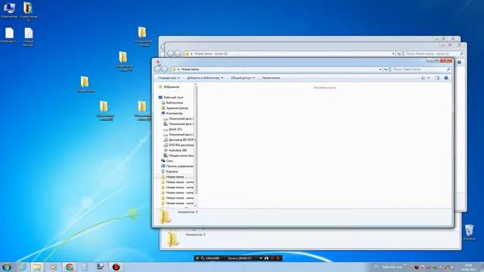The image size is (484, 272).
Task: Select the Корзина desktop icon
Action: (x=469, y=233)
